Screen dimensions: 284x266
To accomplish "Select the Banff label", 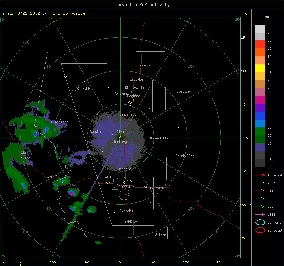I will coord(52,176).
